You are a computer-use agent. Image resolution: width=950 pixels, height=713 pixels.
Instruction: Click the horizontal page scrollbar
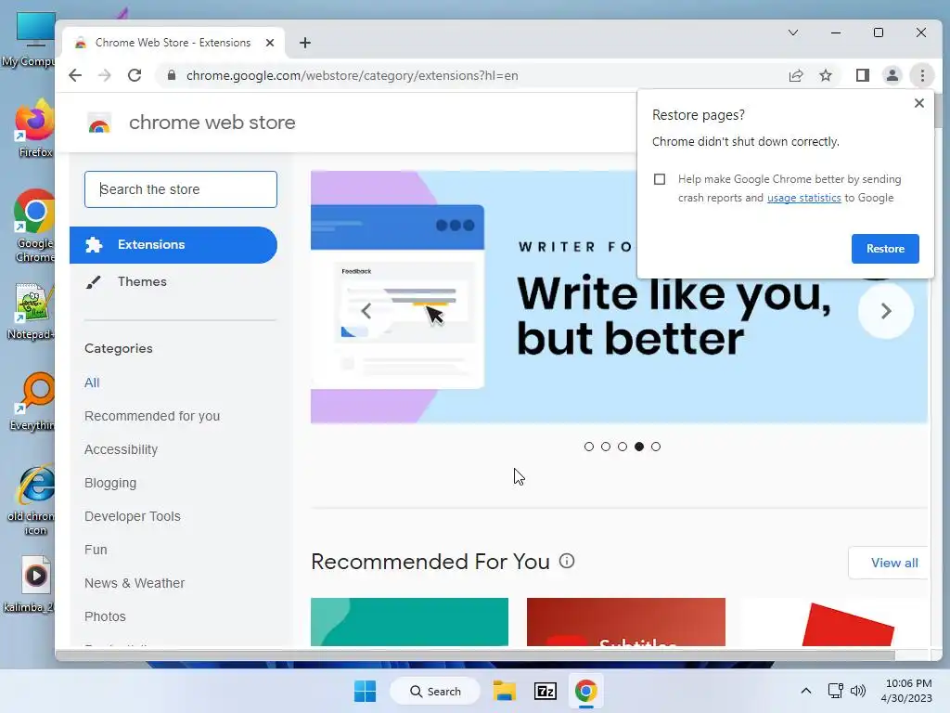(475, 655)
